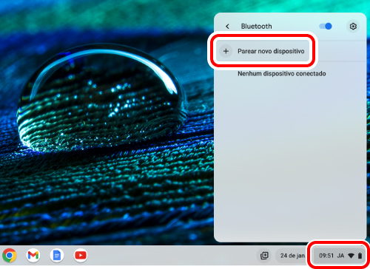Viewport: 370px width, 269px height.
Task: Open Google Chrome from the shelf
Action: 10,256
